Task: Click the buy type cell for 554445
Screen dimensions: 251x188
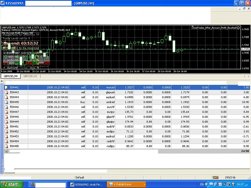Action: coord(83,102)
